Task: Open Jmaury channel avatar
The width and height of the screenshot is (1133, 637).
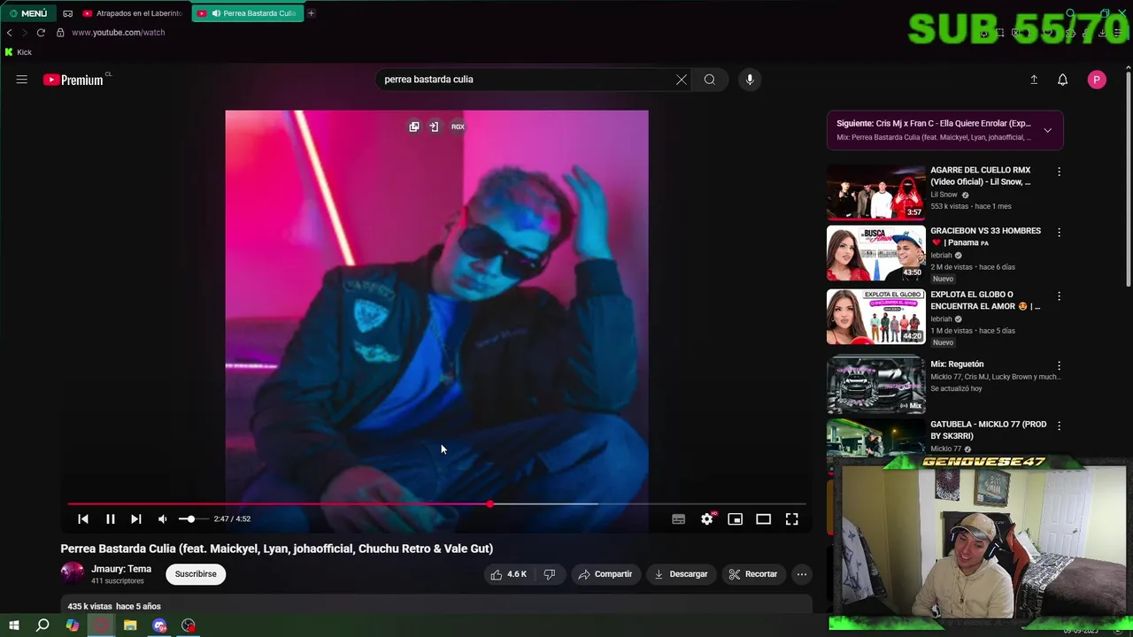Action: pyautogui.click(x=72, y=573)
